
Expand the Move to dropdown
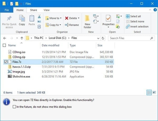pos(61,18)
